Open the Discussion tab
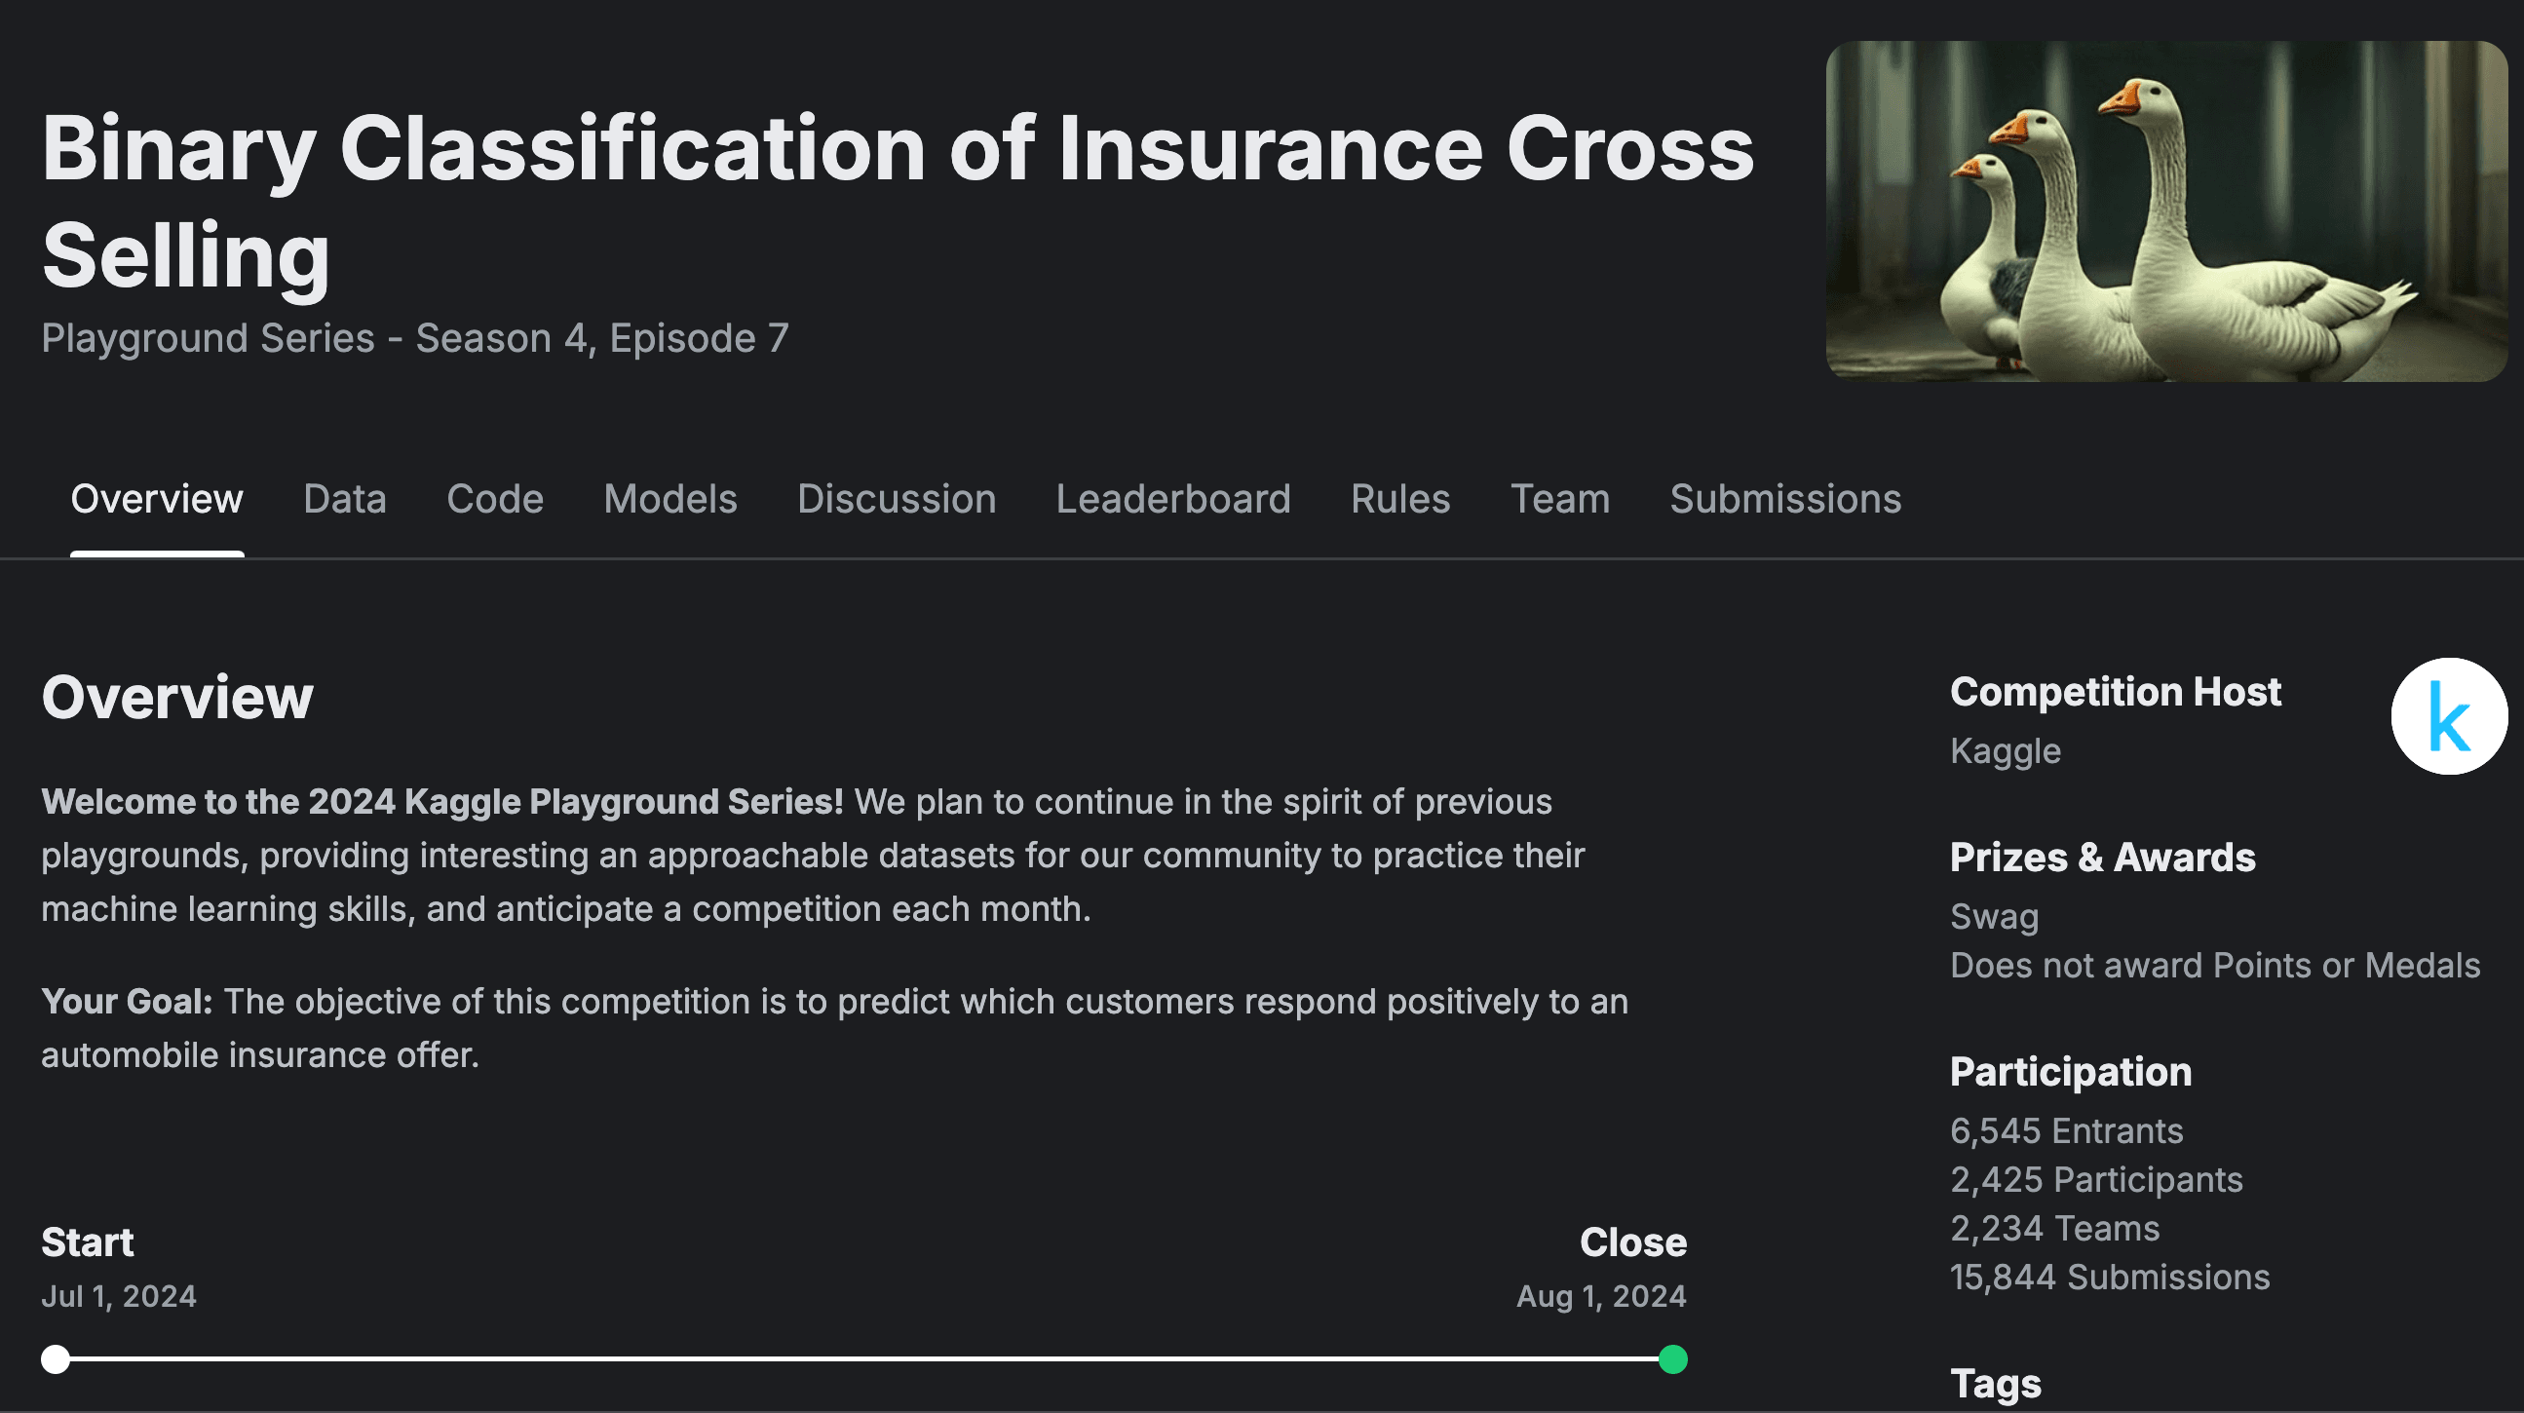Image resolution: width=2524 pixels, height=1413 pixels. 897,499
